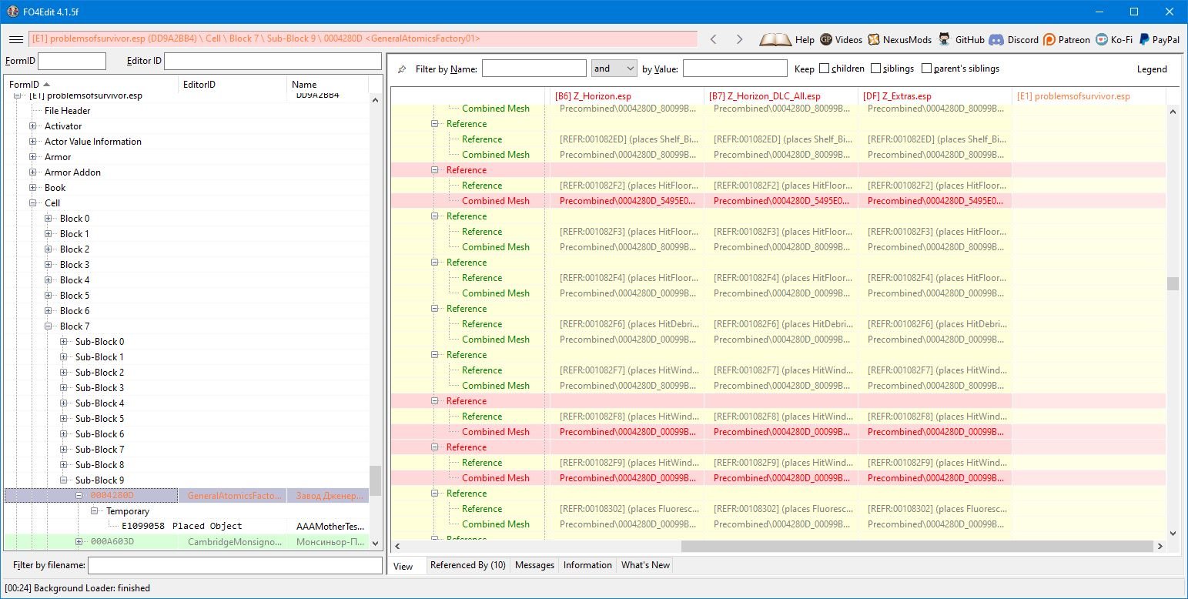Switch to the Referenced By tab
The height and width of the screenshot is (599, 1188).
(x=467, y=565)
